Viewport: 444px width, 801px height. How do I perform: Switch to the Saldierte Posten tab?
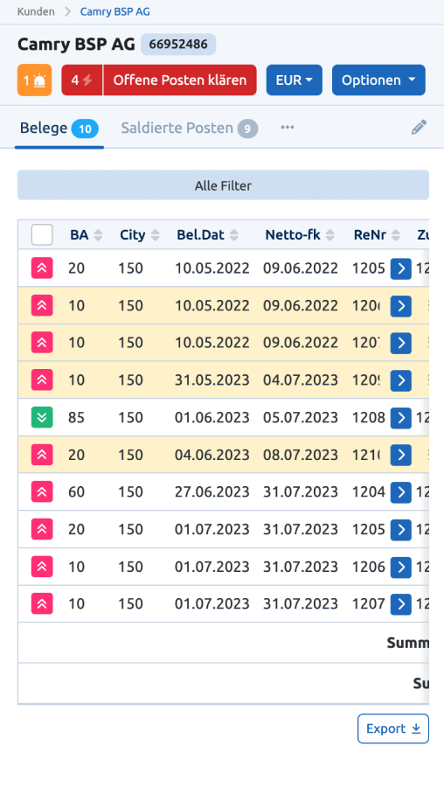pyautogui.click(x=190, y=128)
